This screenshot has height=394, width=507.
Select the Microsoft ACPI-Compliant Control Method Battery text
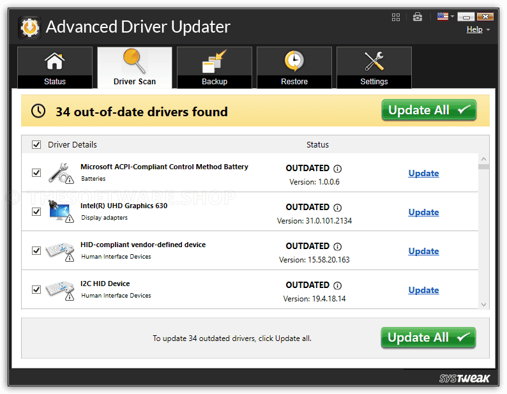tap(164, 167)
